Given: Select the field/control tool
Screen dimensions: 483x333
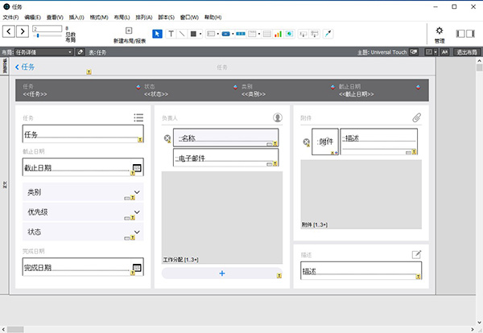Looking at the screenshot, I should 211,34.
